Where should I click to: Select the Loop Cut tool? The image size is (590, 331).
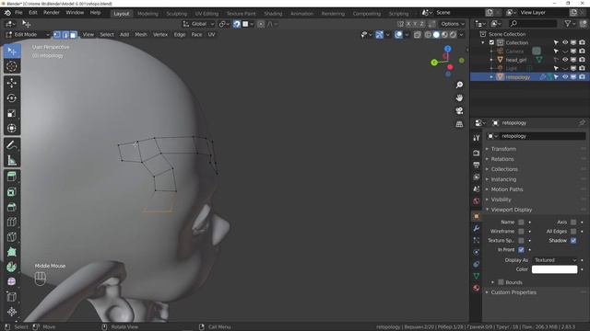(12, 222)
